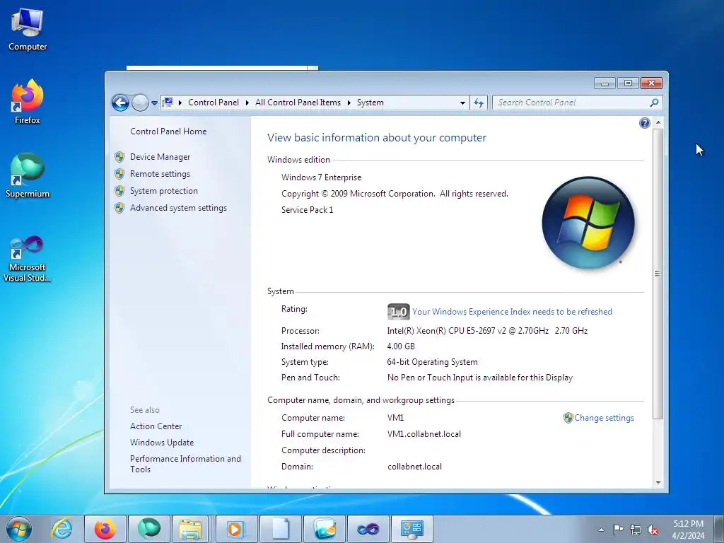This screenshot has width=724, height=543.
Task: Open the recent pages dropdown arrow
Action: [x=154, y=103]
